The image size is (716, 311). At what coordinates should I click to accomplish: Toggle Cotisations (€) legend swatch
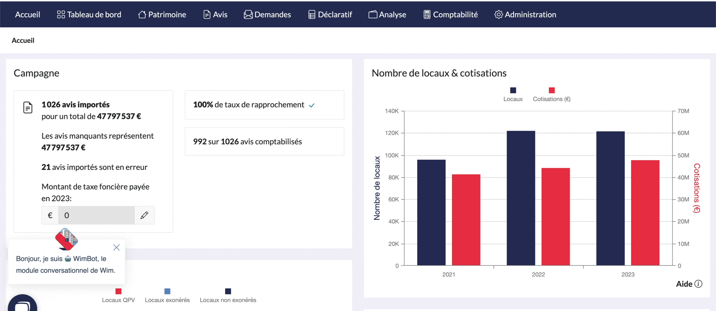[x=552, y=90]
